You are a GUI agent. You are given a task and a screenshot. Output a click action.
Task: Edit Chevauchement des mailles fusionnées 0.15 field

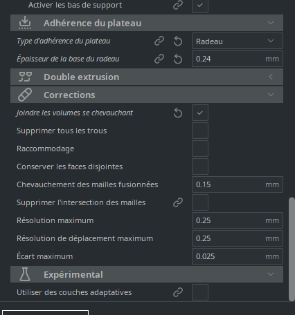238,184
